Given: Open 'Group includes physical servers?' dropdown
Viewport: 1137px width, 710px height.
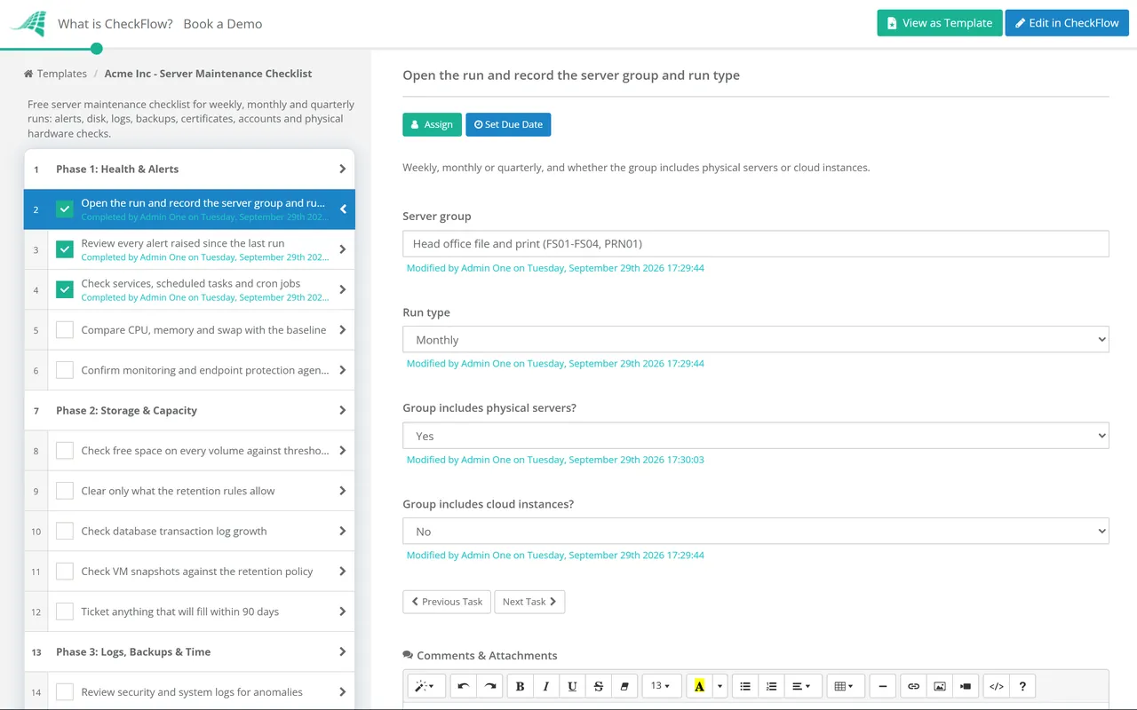Looking at the screenshot, I should (x=756, y=436).
